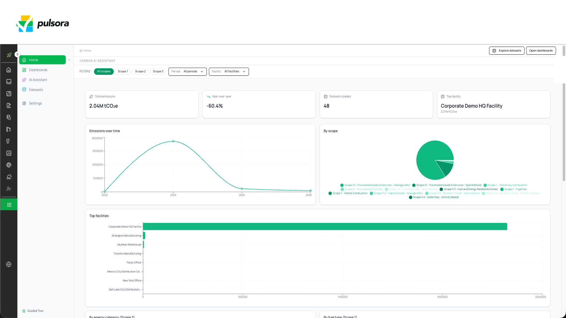Click the Top facility card icon

point(443,96)
